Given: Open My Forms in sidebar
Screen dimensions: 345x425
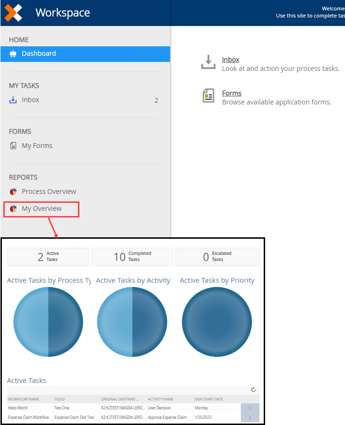Looking at the screenshot, I should (37, 146).
